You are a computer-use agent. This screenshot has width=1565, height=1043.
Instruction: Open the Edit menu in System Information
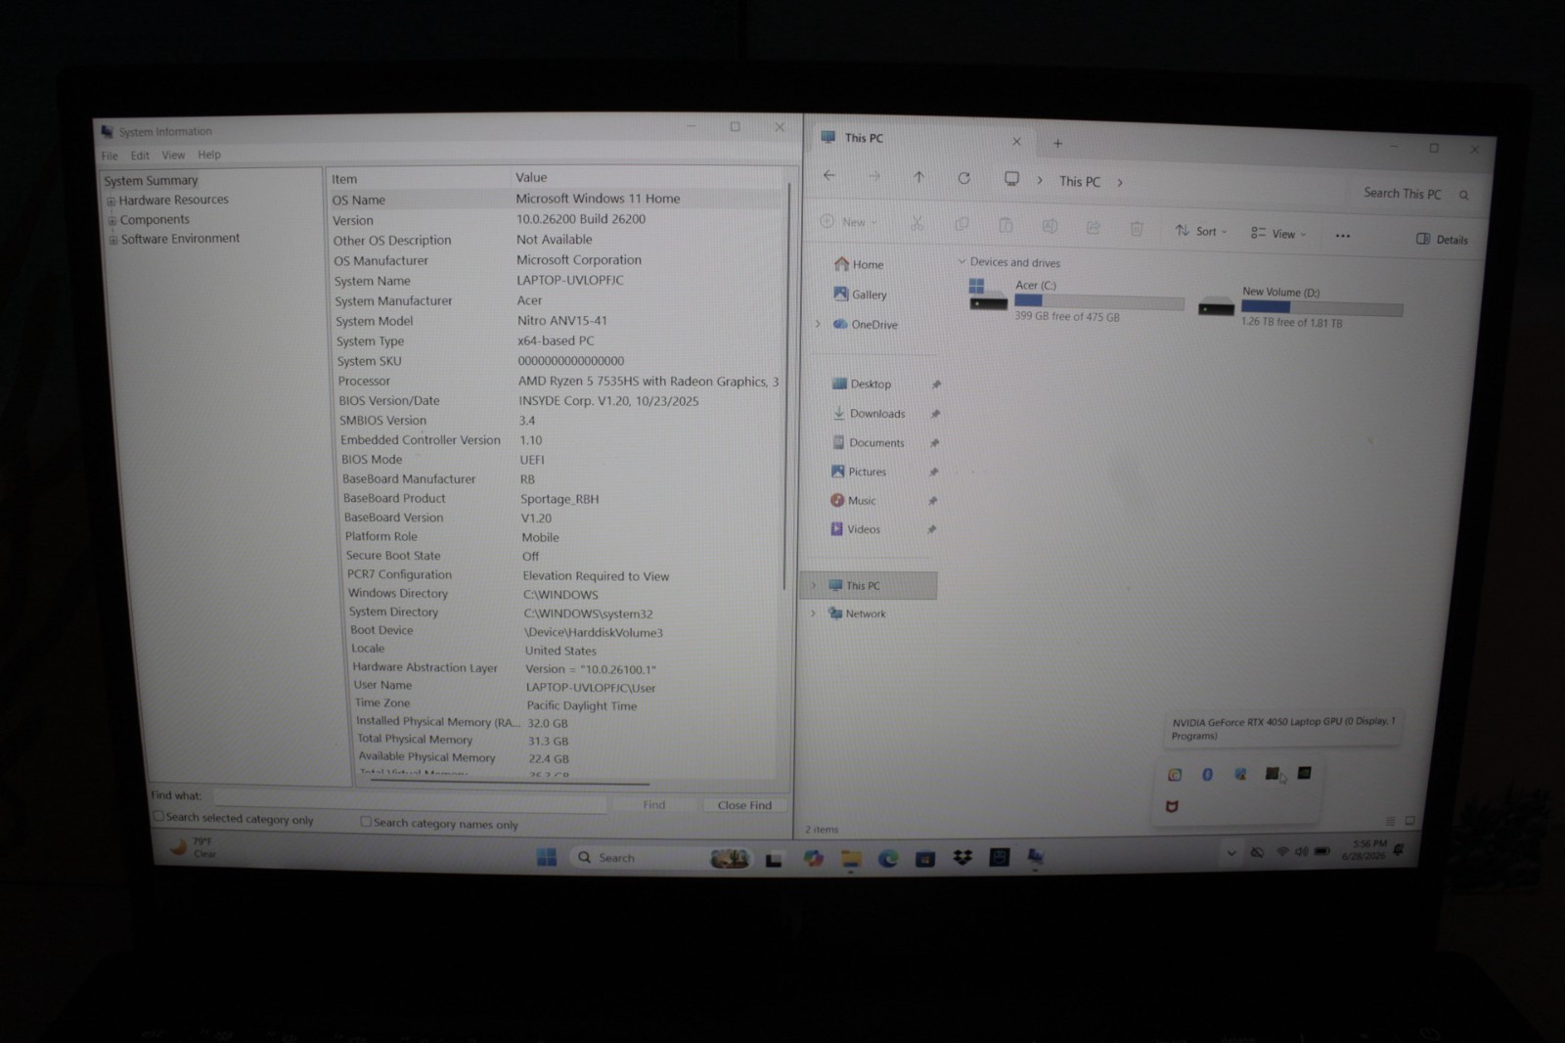pyautogui.click(x=141, y=156)
